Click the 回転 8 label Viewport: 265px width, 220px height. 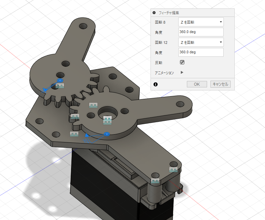pyautogui.click(x=160, y=22)
